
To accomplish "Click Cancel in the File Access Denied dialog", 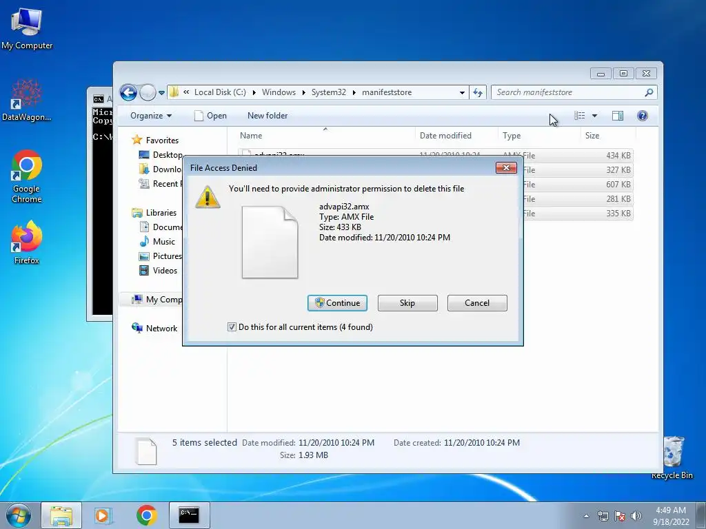I will (477, 303).
